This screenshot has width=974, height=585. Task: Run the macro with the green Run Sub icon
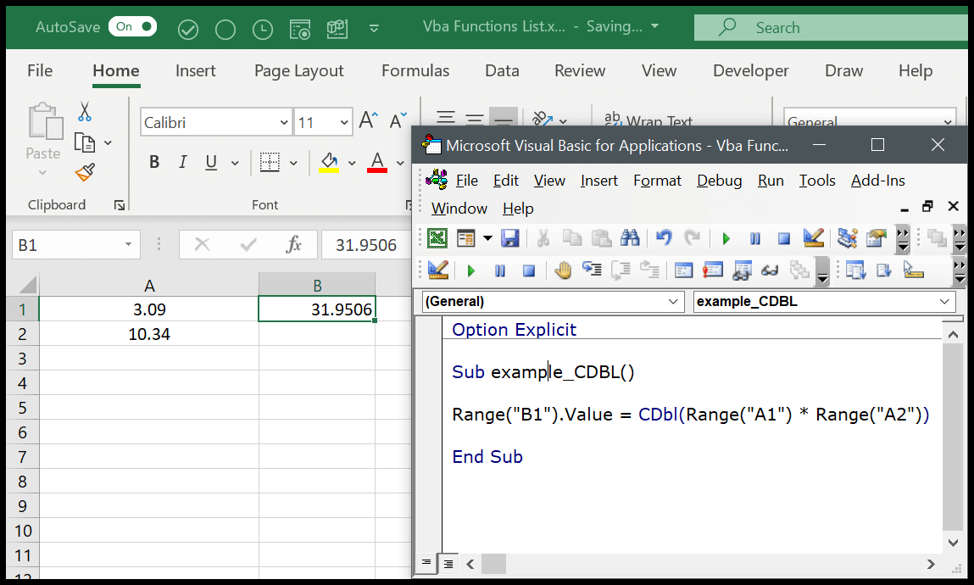pyautogui.click(x=726, y=239)
